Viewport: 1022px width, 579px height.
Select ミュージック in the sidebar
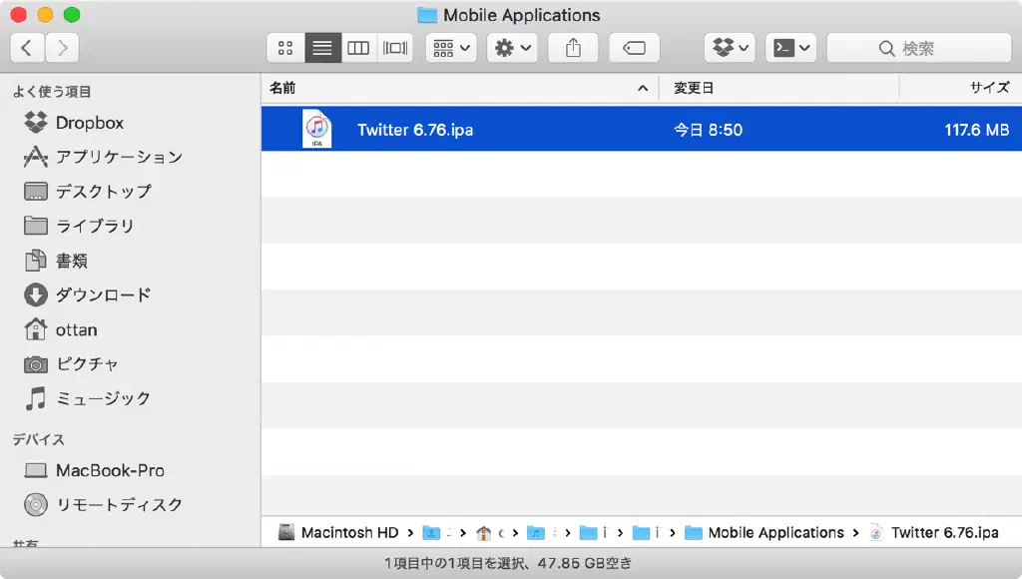(x=103, y=398)
